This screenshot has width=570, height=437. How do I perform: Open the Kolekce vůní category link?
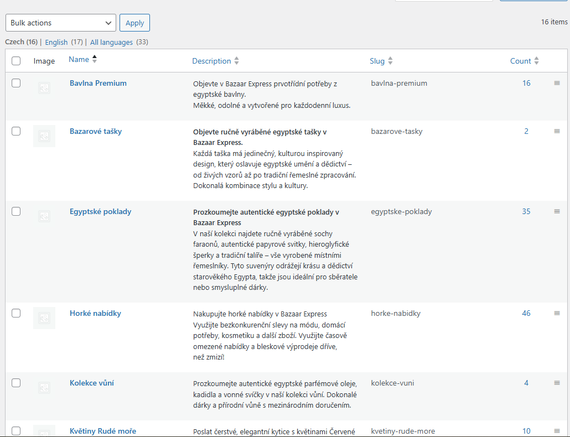pyautogui.click(x=92, y=383)
